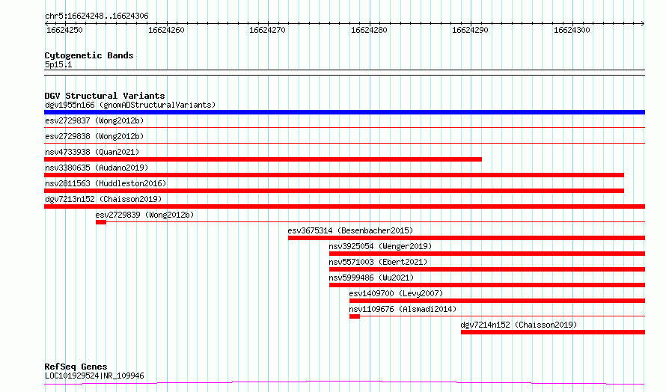
Task: Click the red bar under nsv5571003
Action: (x=486, y=269)
